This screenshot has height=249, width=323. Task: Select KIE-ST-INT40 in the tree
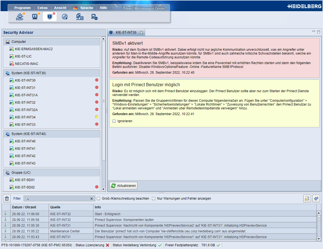click(25, 141)
